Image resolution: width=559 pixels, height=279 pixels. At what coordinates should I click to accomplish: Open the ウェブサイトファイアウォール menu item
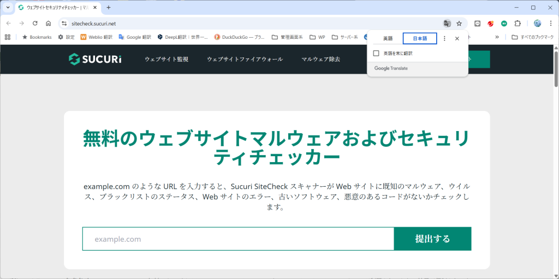(x=245, y=59)
